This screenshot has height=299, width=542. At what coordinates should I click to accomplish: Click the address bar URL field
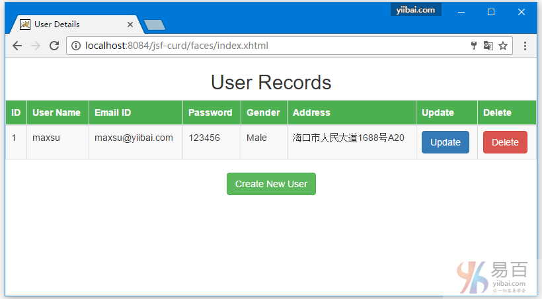pos(264,46)
